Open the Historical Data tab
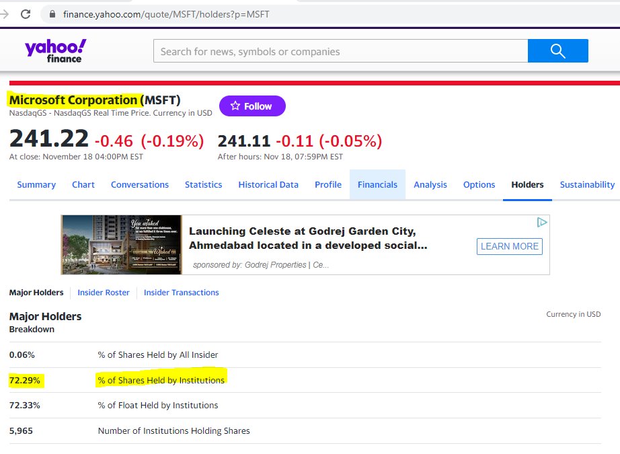The image size is (620, 454). click(x=268, y=185)
